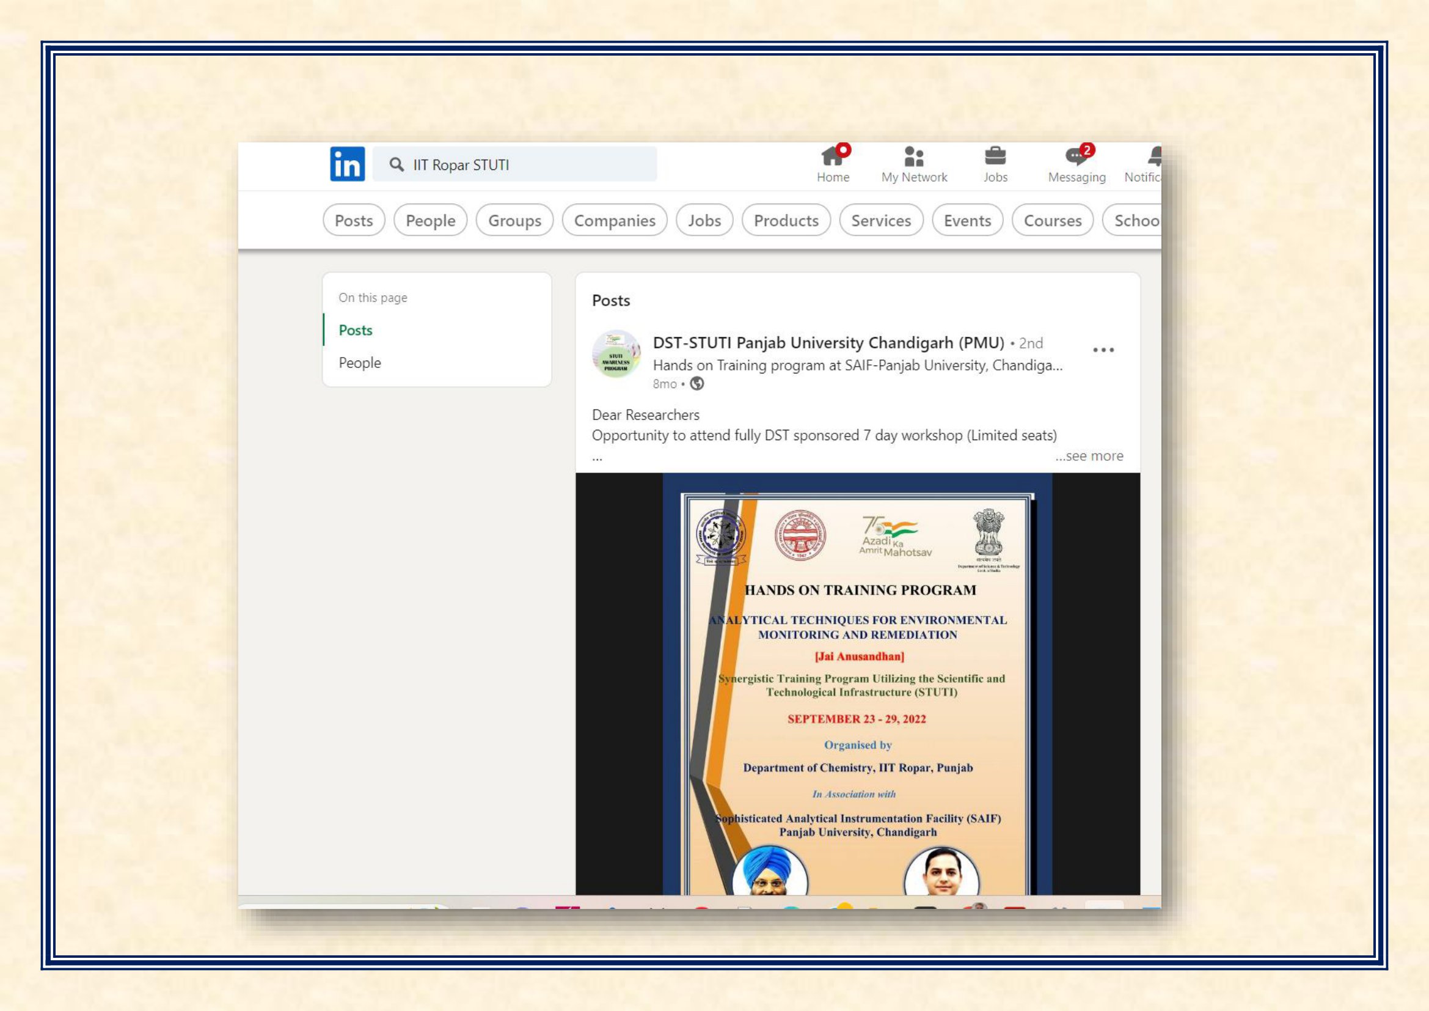
Task: Filter results by Companies pill
Action: 614,221
